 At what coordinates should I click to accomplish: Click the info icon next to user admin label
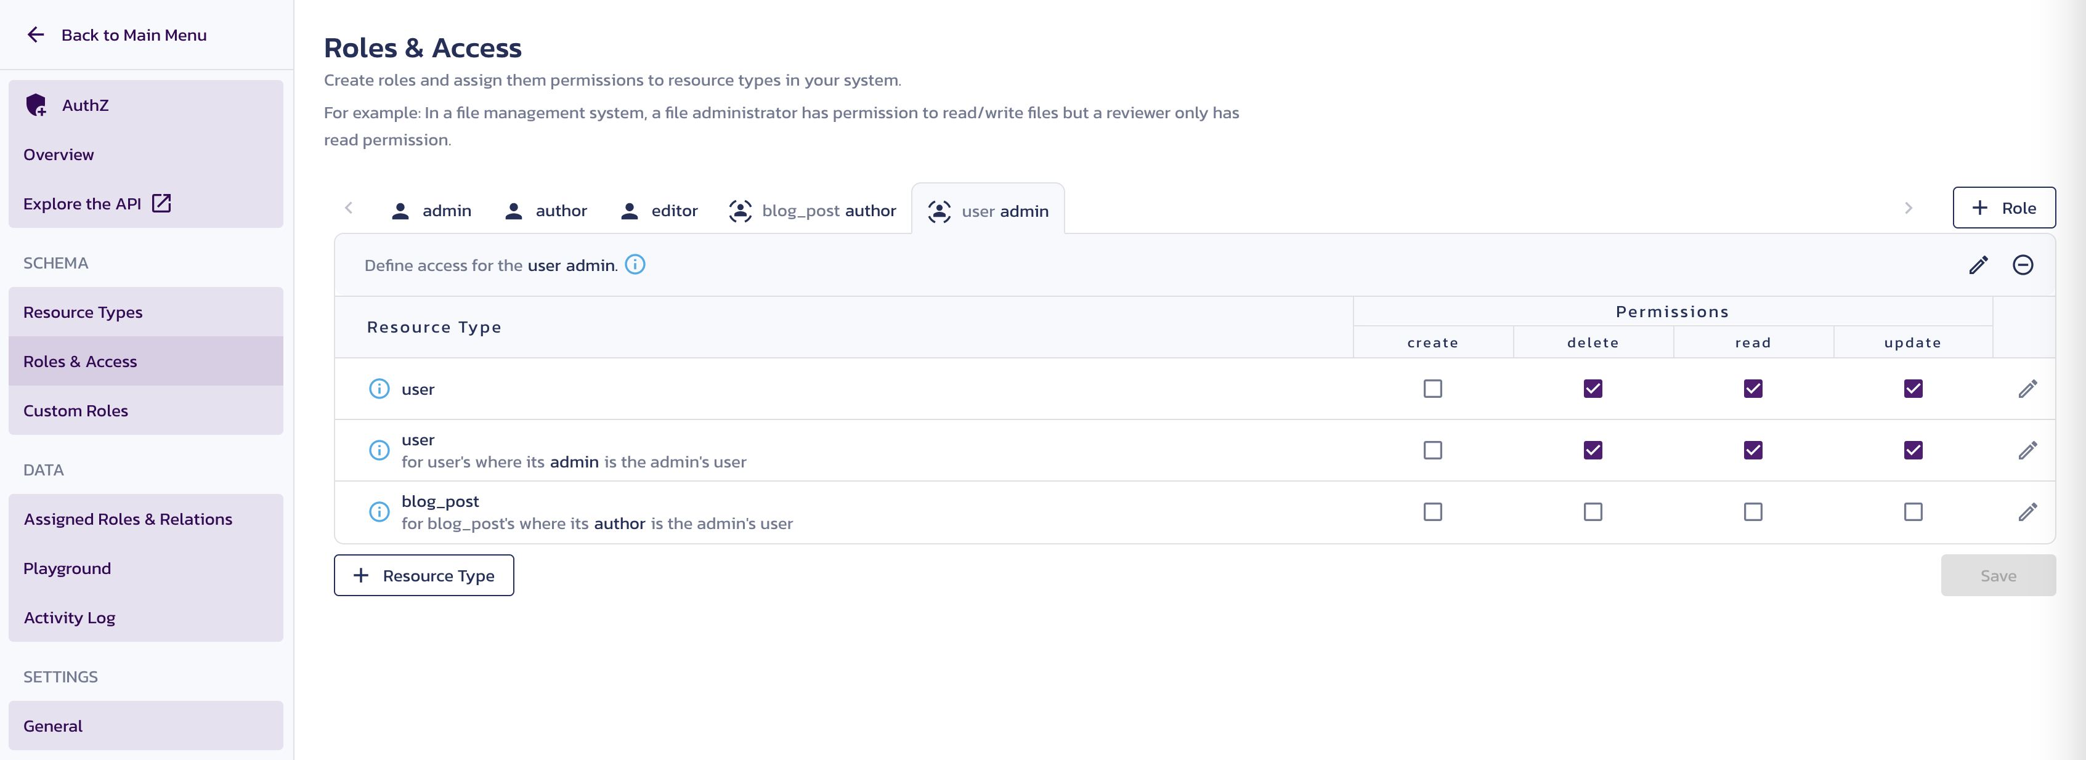click(635, 264)
